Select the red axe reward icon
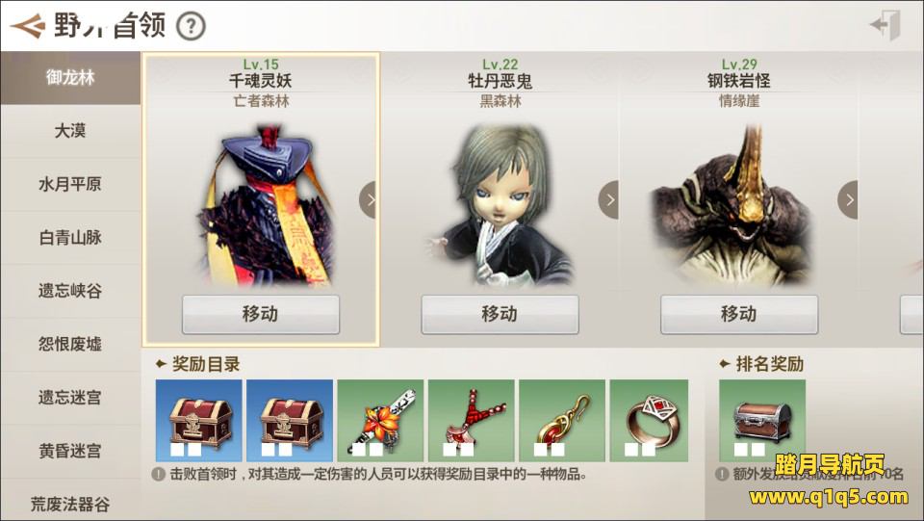 471,420
